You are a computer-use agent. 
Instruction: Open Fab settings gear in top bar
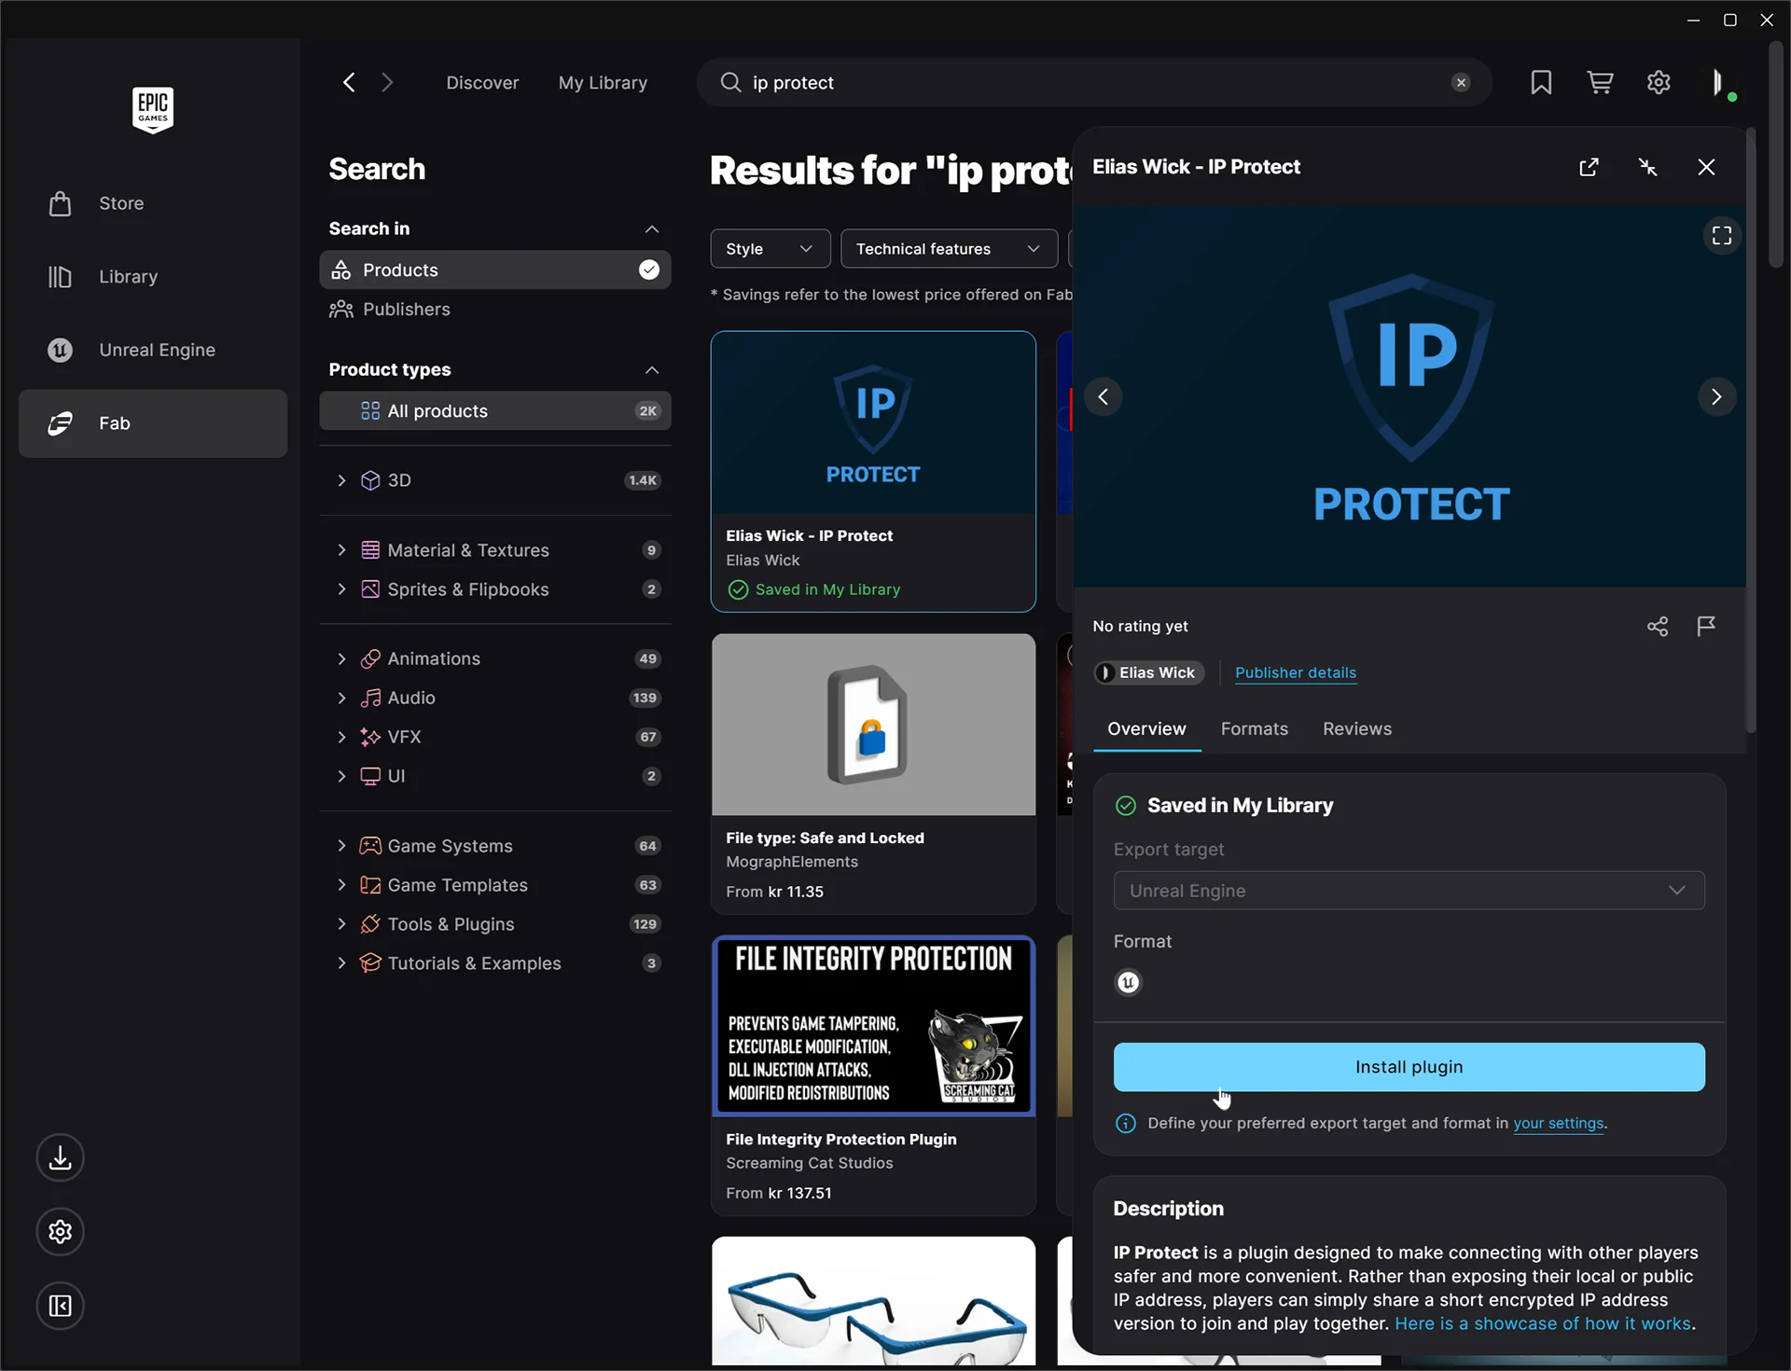coord(1659,83)
